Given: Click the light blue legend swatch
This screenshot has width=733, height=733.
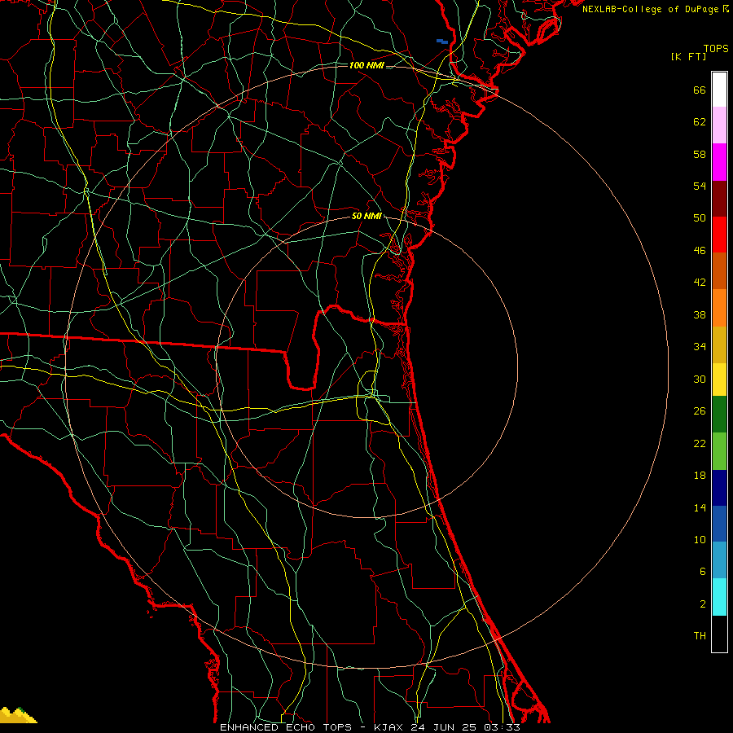Looking at the screenshot, I should coord(719,560).
